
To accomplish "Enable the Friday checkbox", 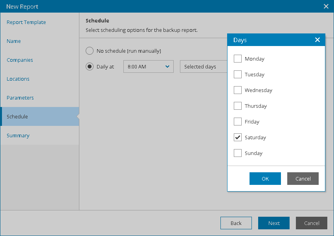I will pos(238,122).
